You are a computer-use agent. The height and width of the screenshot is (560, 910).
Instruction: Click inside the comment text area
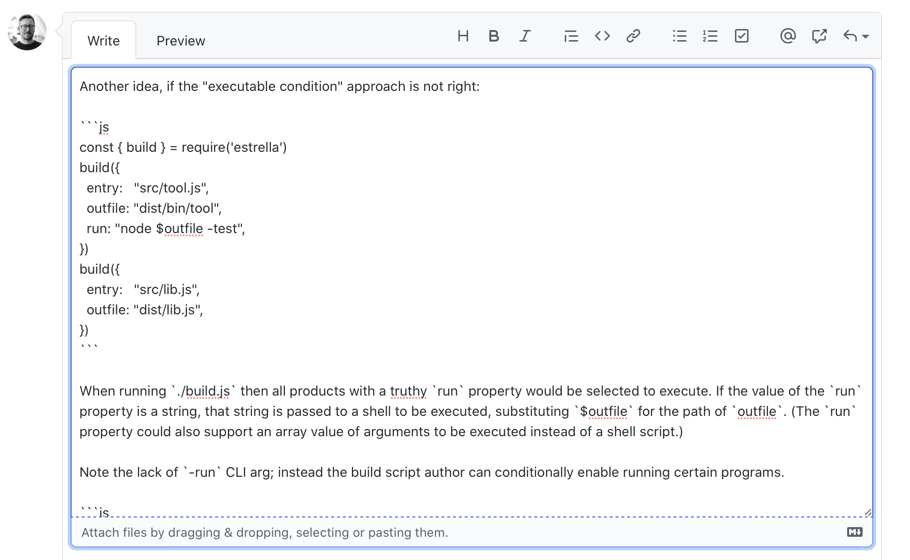471,292
